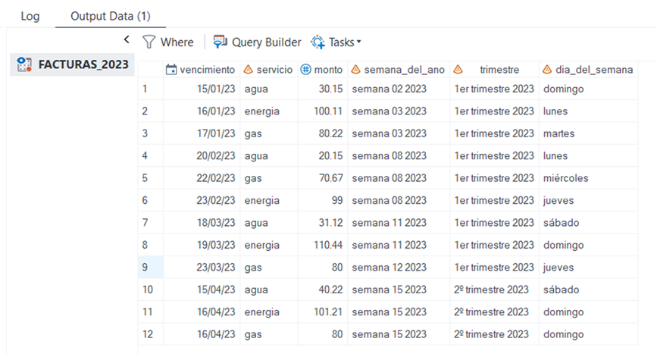Click the monto cell 99
The width and height of the screenshot is (657, 354).
[323, 200]
